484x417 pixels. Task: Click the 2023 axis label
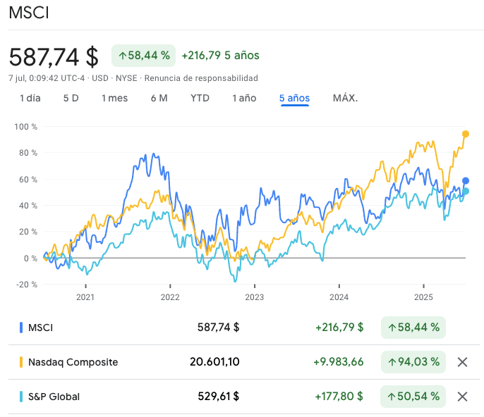coord(254,297)
